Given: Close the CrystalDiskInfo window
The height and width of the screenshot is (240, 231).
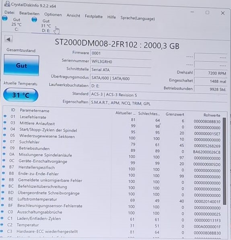Looking at the screenshot, I should pos(223,13).
